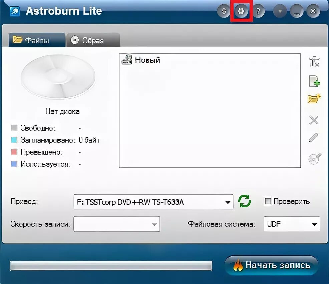
Task: Rename item with the pencil icon
Action: [313, 137]
